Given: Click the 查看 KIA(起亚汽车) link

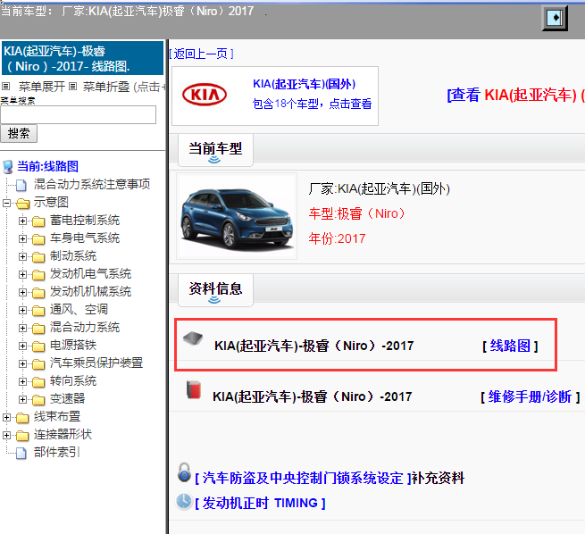Looking at the screenshot, I should tap(515, 95).
